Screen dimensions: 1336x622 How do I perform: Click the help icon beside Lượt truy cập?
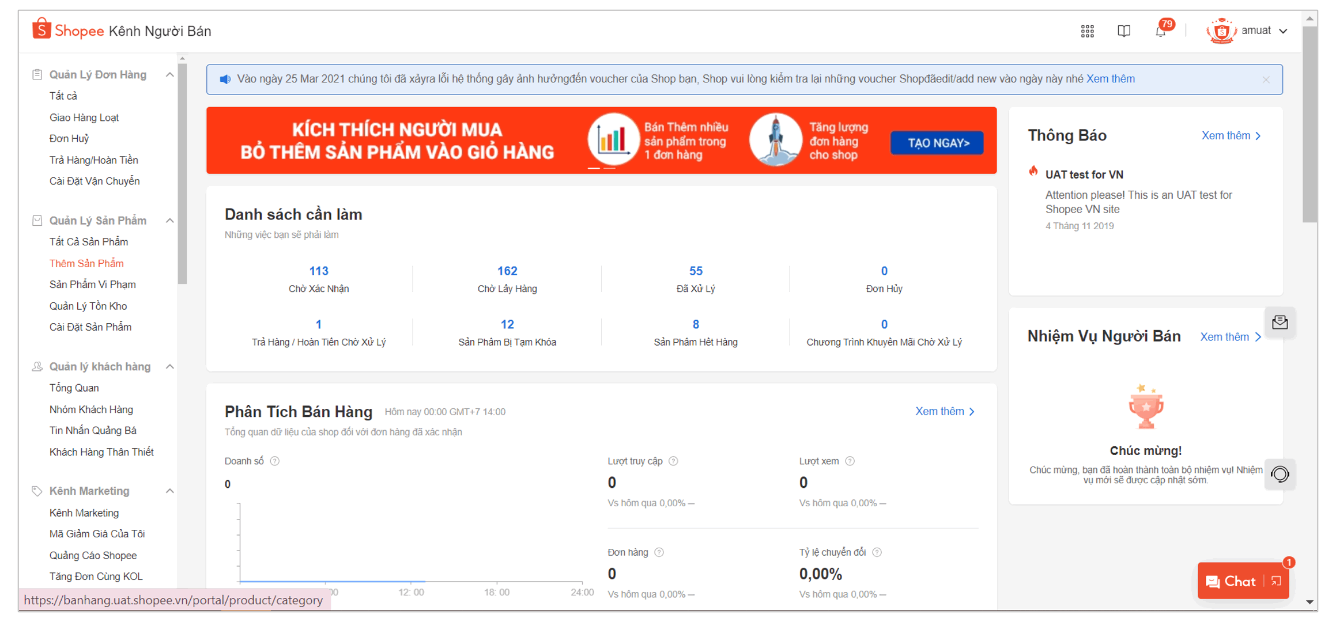click(673, 461)
